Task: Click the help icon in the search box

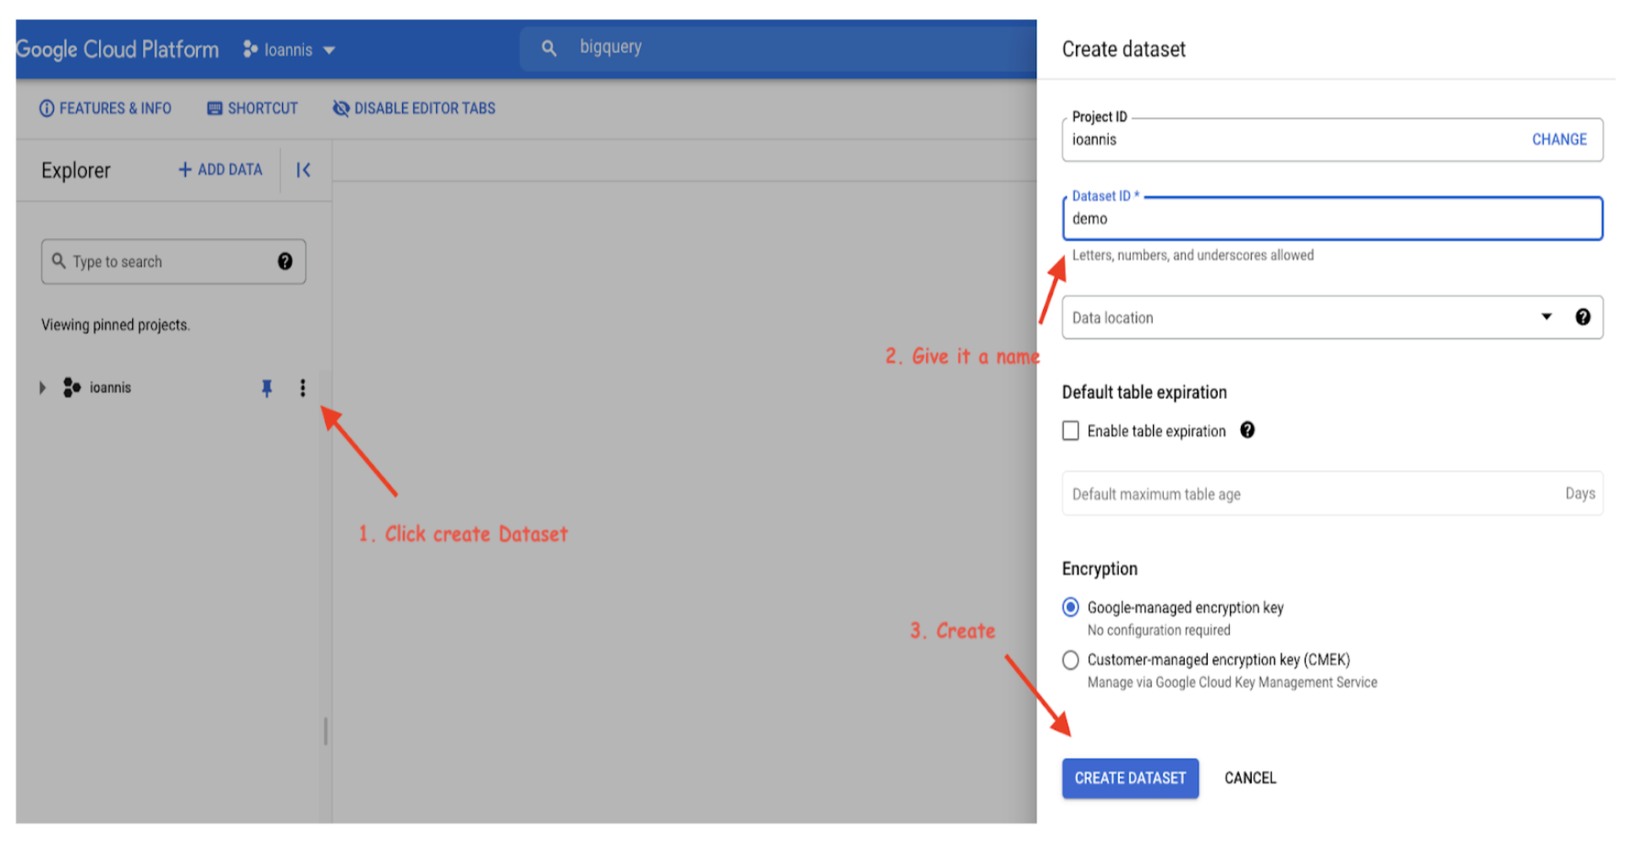Action: [285, 262]
